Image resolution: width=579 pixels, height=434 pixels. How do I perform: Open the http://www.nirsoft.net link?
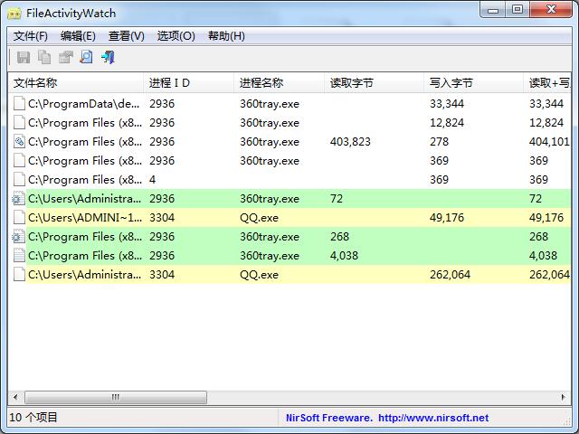[x=432, y=418]
